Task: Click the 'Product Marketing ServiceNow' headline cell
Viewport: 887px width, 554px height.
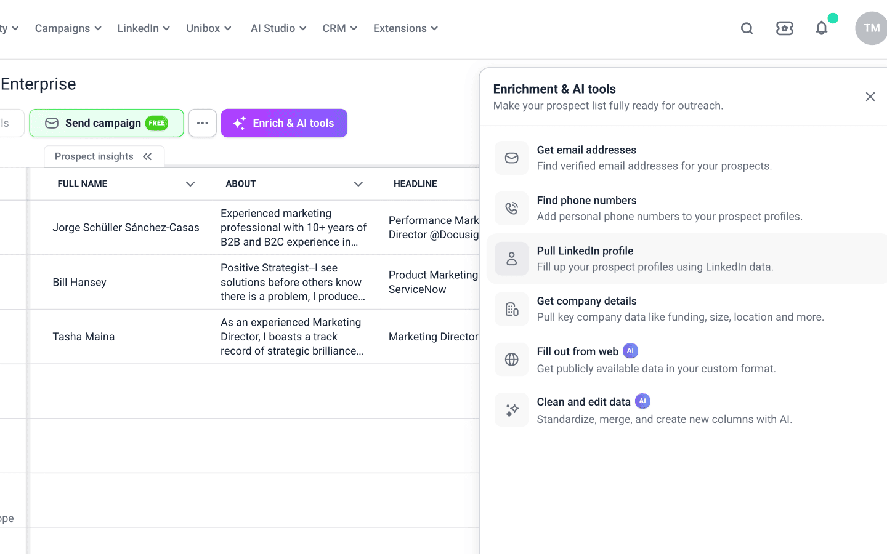Action: tap(434, 282)
